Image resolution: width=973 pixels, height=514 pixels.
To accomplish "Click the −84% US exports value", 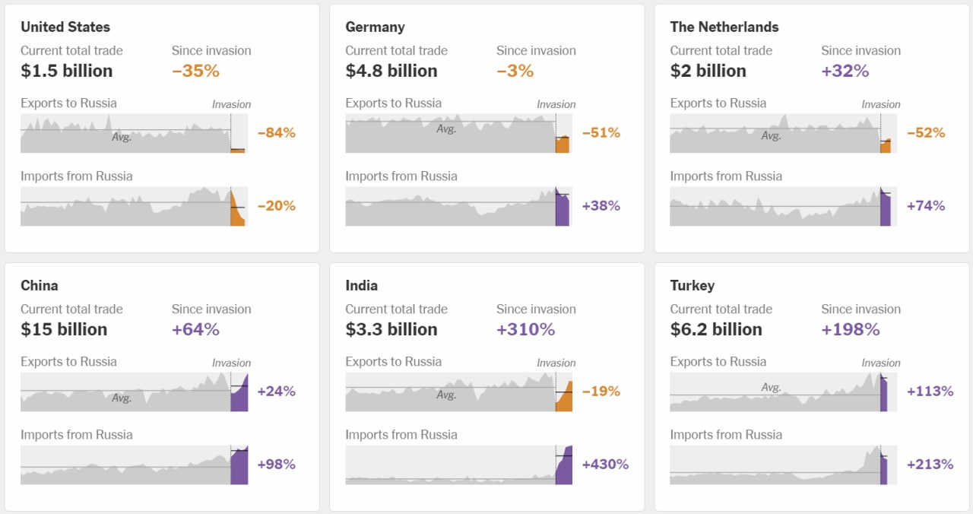I will [276, 132].
